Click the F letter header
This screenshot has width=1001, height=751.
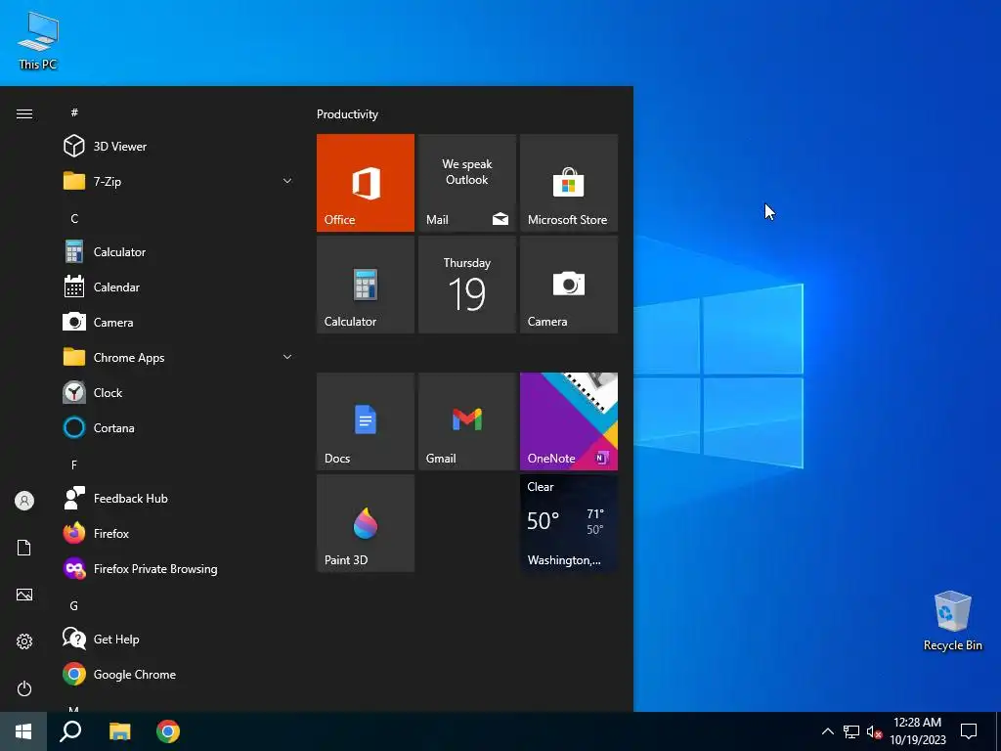(x=74, y=464)
